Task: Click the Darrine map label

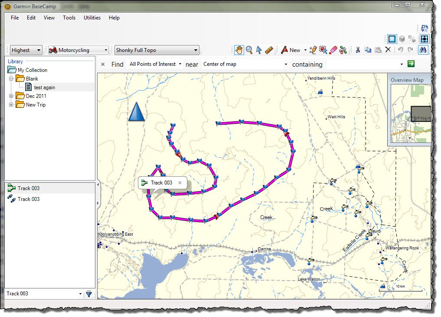Action: [265, 249]
